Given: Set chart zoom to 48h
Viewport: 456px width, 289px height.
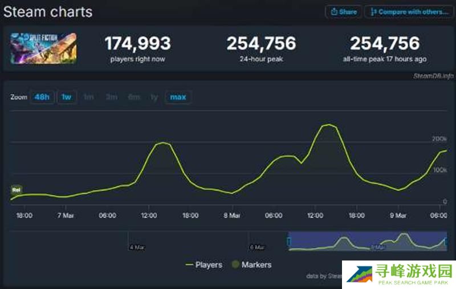Looking at the screenshot, I should click(42, 97).
